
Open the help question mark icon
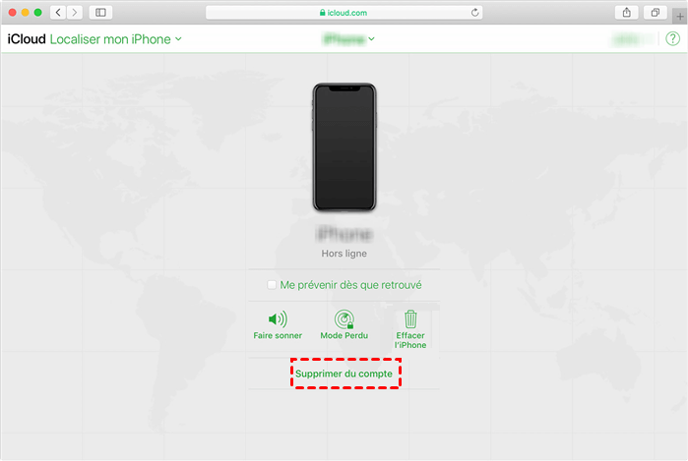click(x=672, y=39)
